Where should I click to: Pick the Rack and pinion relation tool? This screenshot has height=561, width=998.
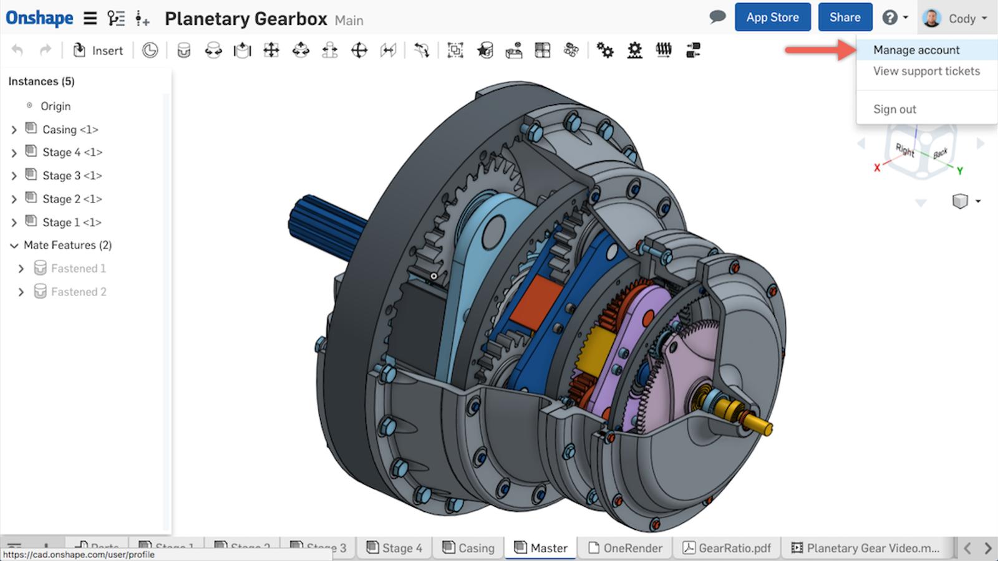634,50
